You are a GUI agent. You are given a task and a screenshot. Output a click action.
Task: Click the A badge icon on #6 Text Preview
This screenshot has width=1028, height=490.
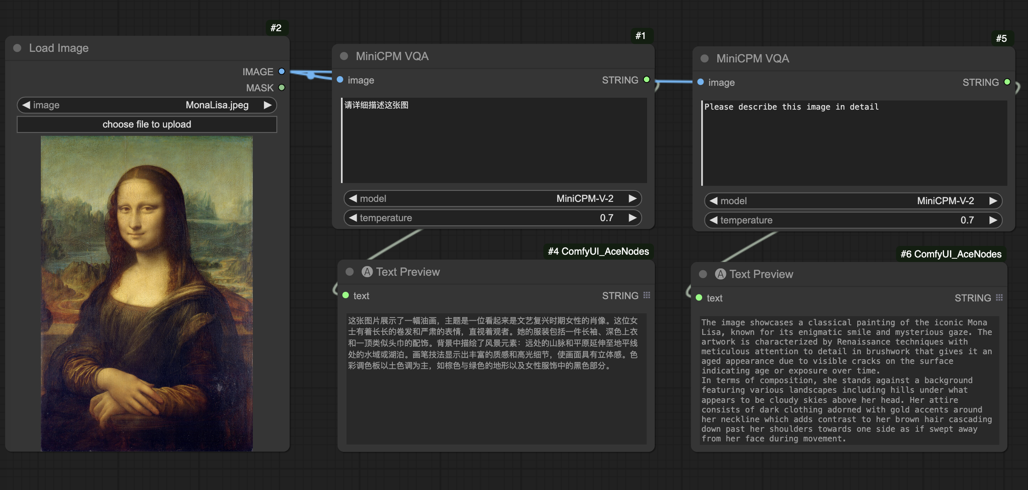tap(721, 274)
